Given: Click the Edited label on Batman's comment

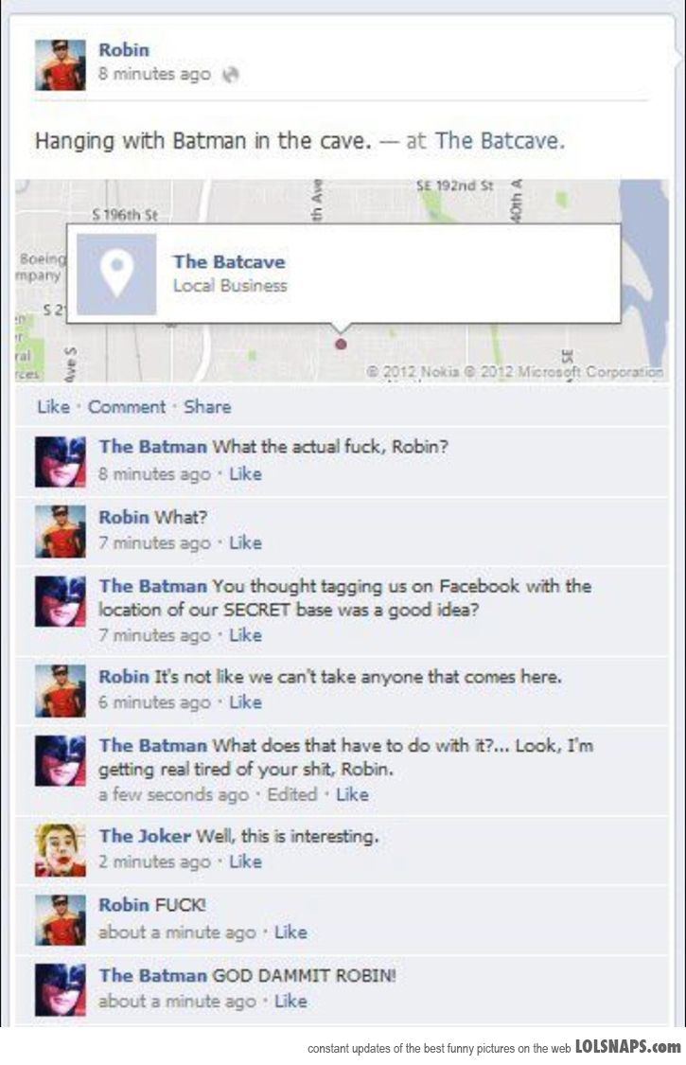Looking at the screenshot, I should [x=292, y=794].
